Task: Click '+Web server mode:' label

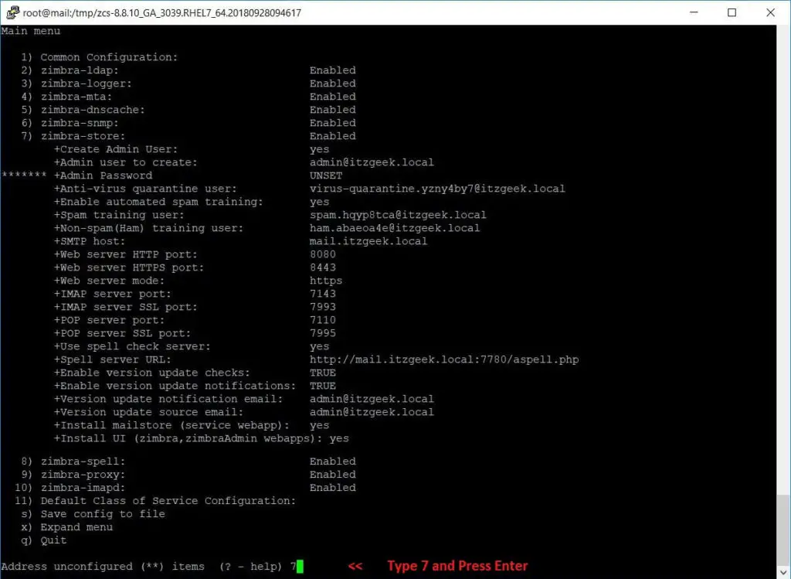Action: point(110,280)
